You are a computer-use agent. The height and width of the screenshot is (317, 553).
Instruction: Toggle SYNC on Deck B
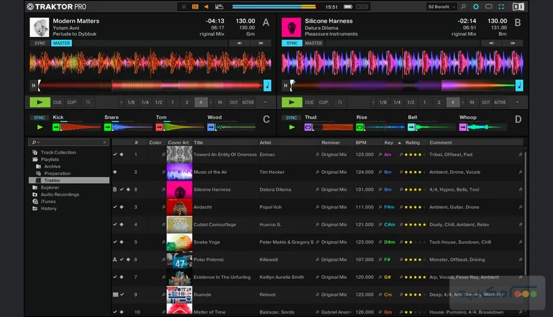pos(292,43)
